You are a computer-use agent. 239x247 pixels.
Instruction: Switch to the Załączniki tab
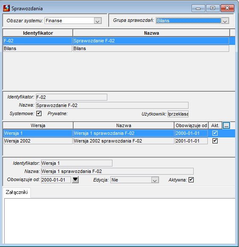(x=17, y=192)
